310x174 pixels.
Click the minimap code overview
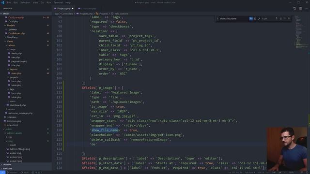coord(301,31)
